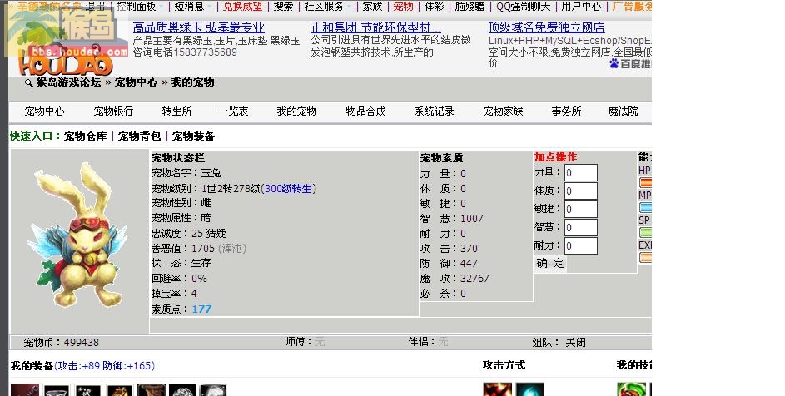Open QQ强制聊天 from top menu
Image resolution: width=785 pixels, height=396 pixels.
[x=523, y=7]
